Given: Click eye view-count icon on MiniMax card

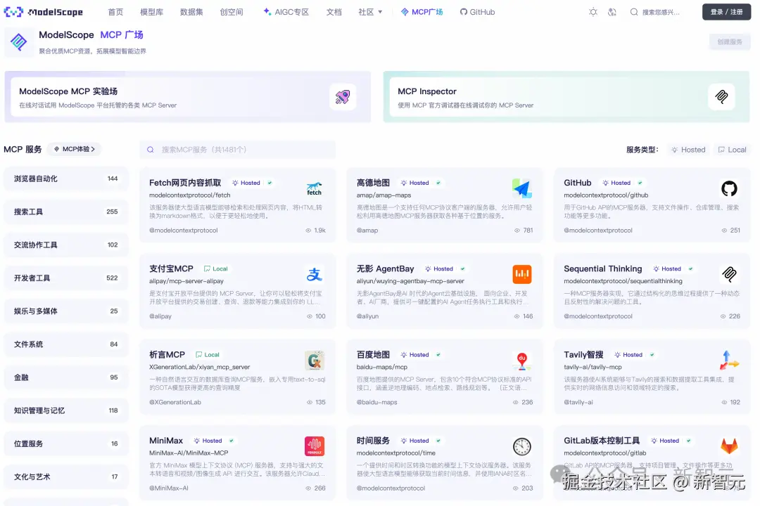Looking at the screenshot, I should (308, 488).
